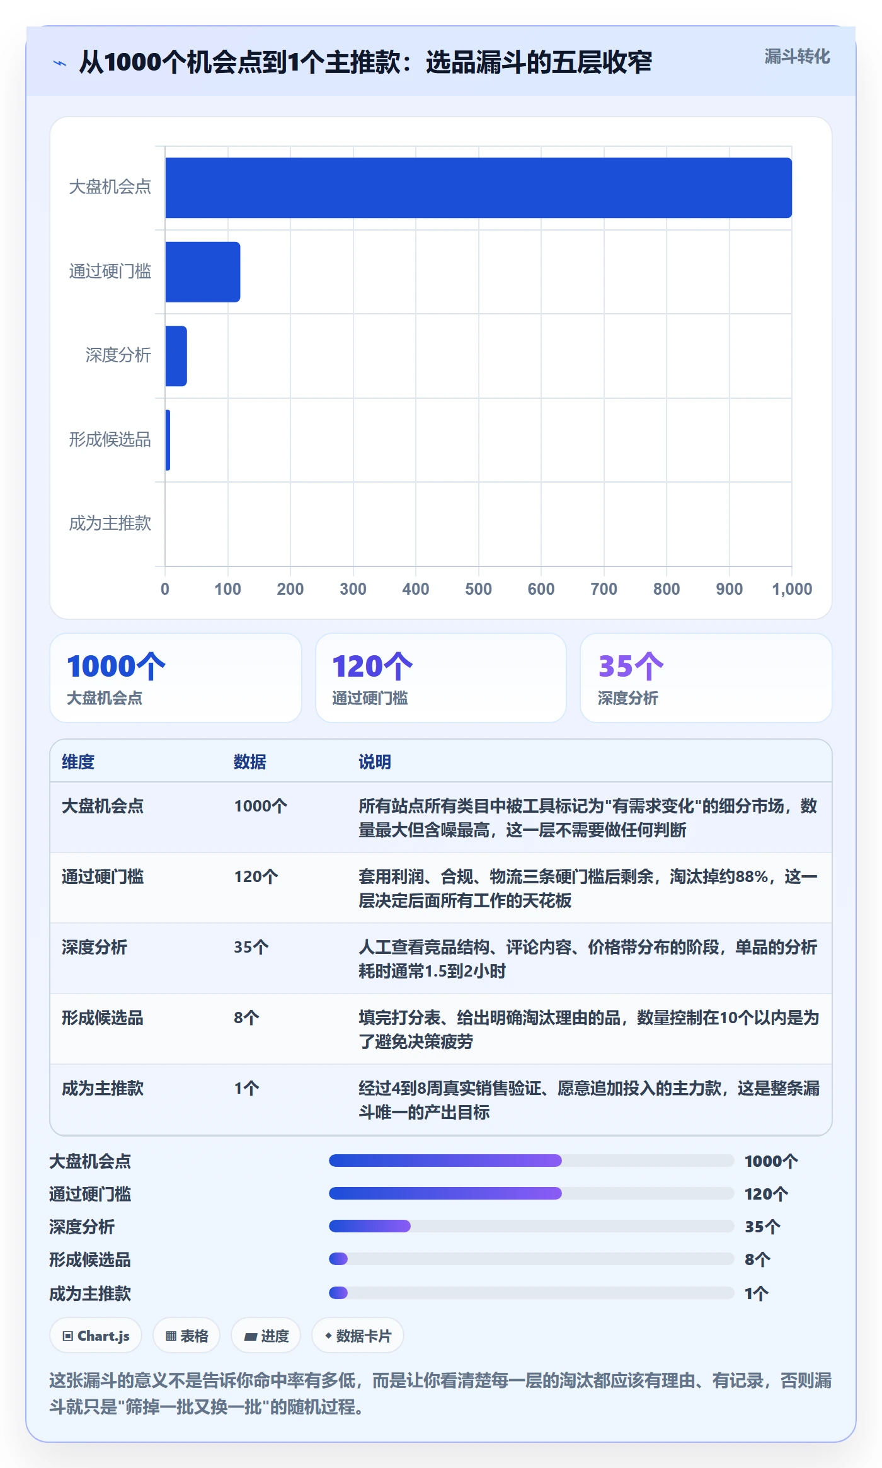Click the closing summary paragraph
The image size is (882, 1468).
pyautogui.click(x=440, y=1393)
